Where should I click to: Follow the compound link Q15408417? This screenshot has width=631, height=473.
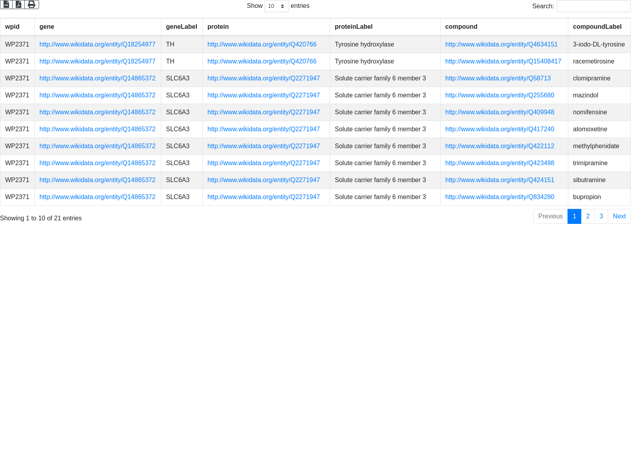coord(503,61)
